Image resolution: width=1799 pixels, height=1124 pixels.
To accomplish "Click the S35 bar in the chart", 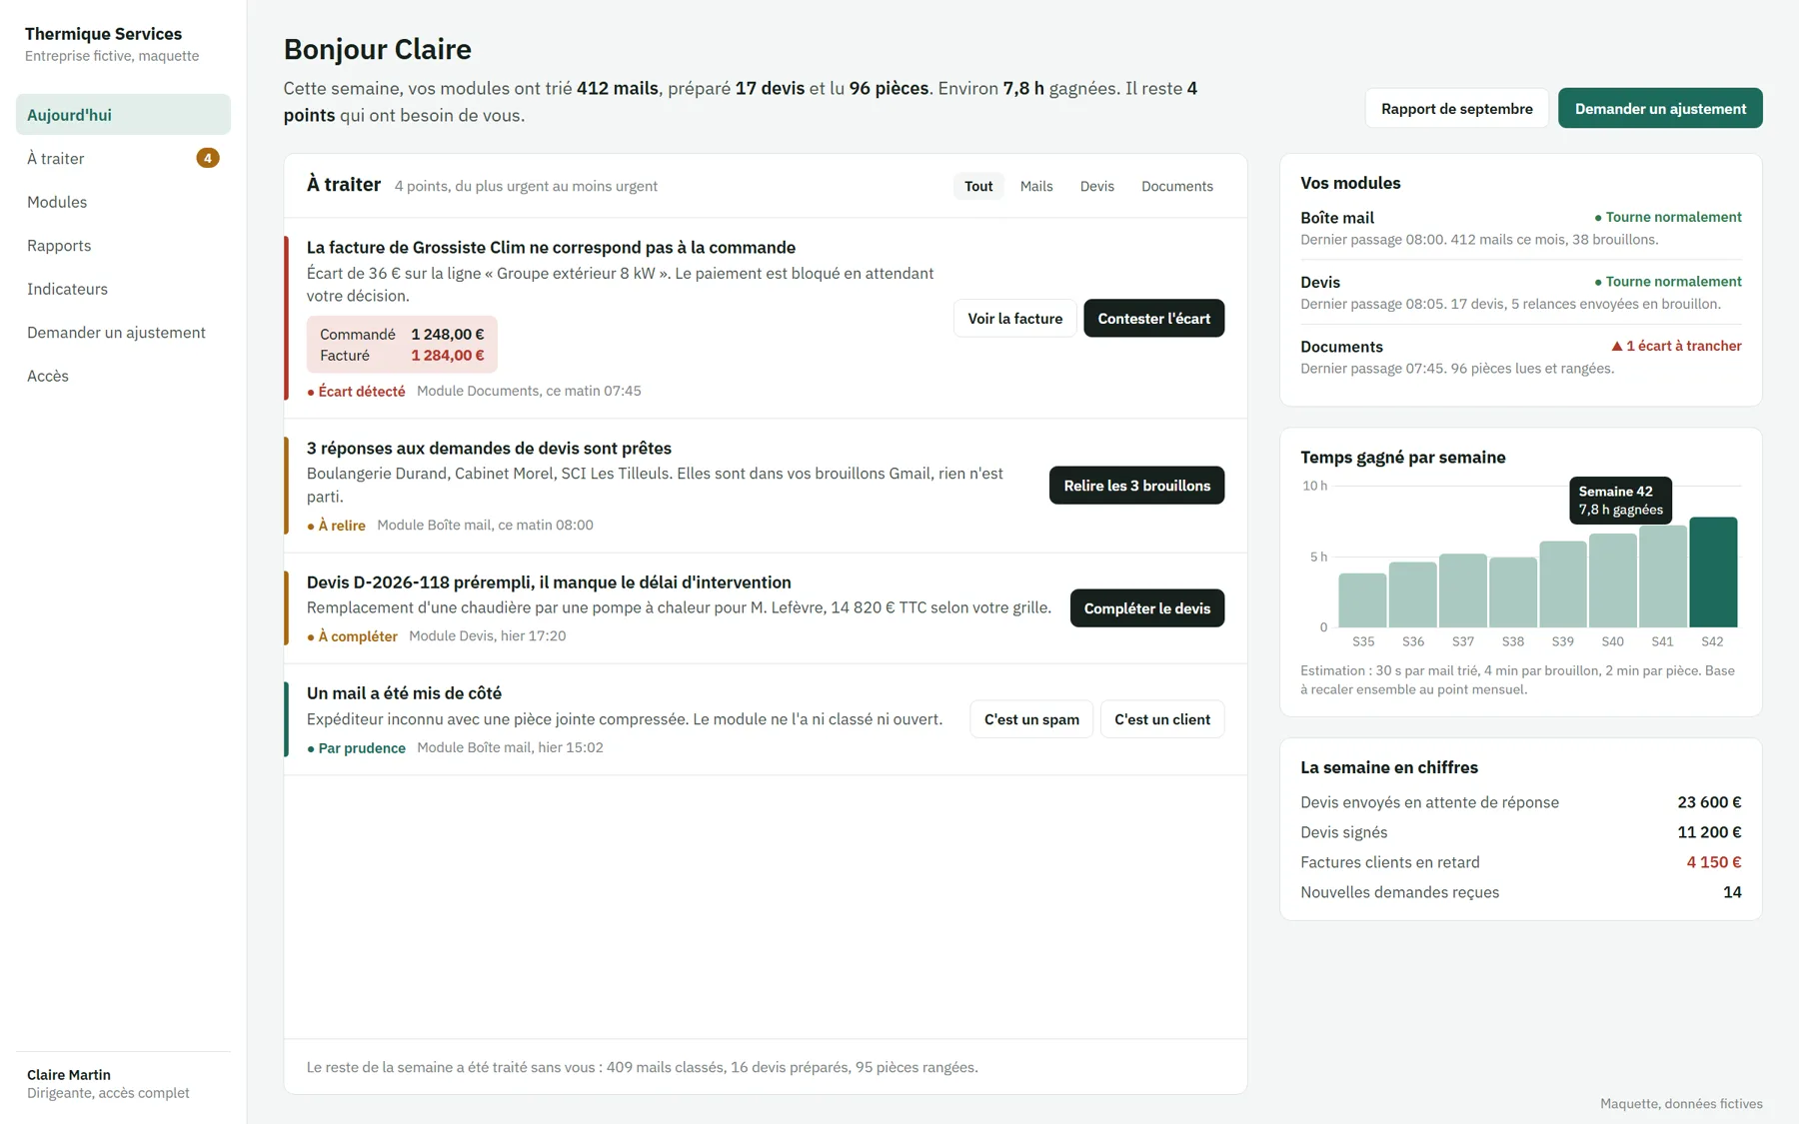I will 1362,600.
